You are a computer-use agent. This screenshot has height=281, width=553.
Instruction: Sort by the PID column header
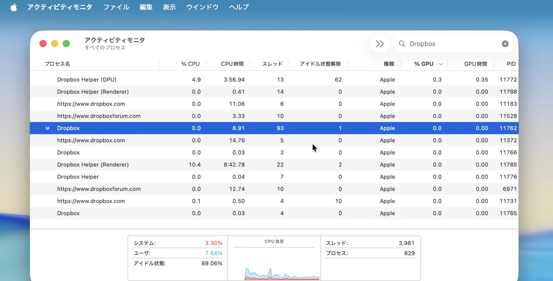tap(511, 64)
